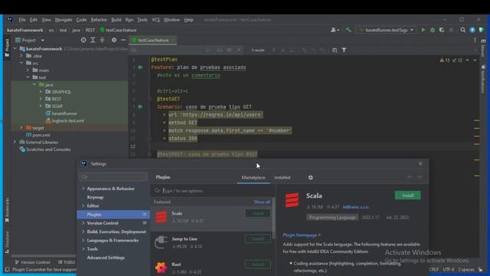Collapse the src folder
The height and width of the screenshot is (276, 490).
click(x=21, y=63)
